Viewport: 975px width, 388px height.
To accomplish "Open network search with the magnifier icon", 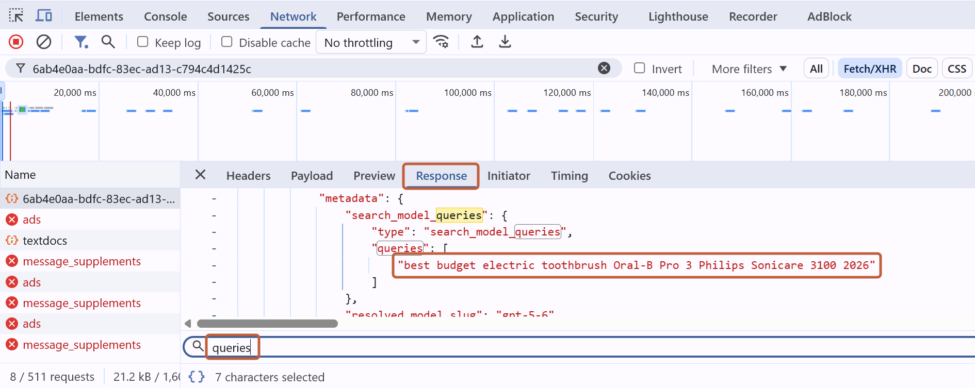I will tap(108, 42).
